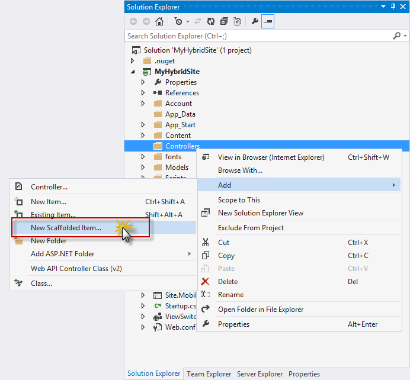Screen dimensions: 410x380
Task: Click the Copy icon in the context menu
Action: click(x=206, y=256)
